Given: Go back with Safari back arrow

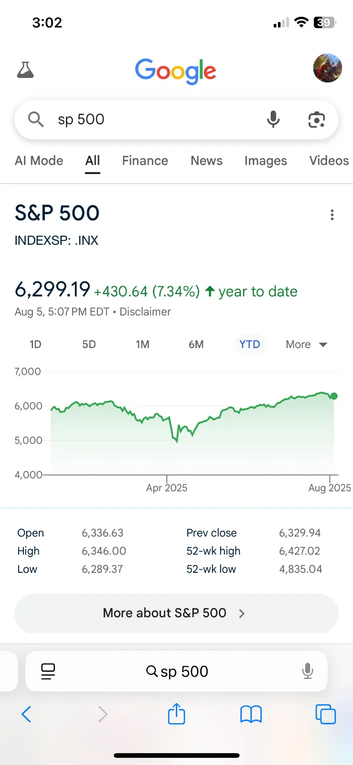Looking at the screenshot, I should click(27, 714).
